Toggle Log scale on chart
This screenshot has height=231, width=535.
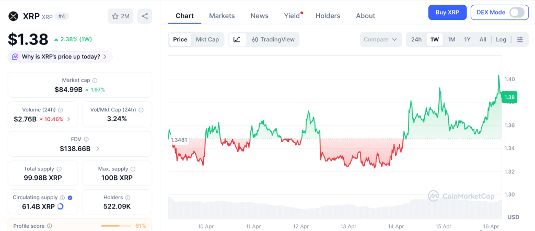[x=501, y=39]
